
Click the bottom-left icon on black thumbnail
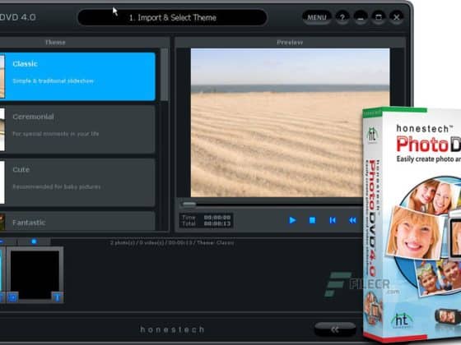pyautogui.click(x=12, y=297)
